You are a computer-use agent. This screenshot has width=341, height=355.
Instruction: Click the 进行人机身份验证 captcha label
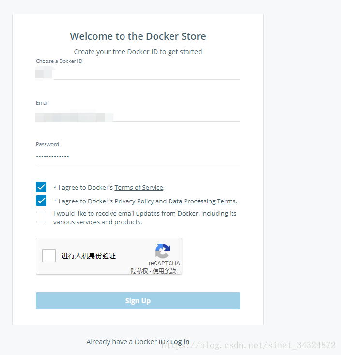coord(89,256)
